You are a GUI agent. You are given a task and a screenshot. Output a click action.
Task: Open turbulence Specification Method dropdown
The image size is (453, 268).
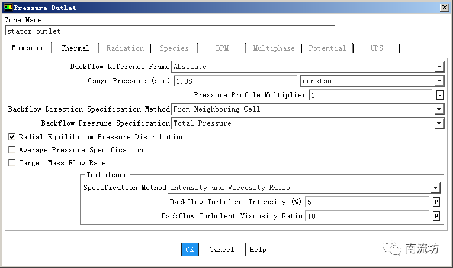(x=435, y=188)
